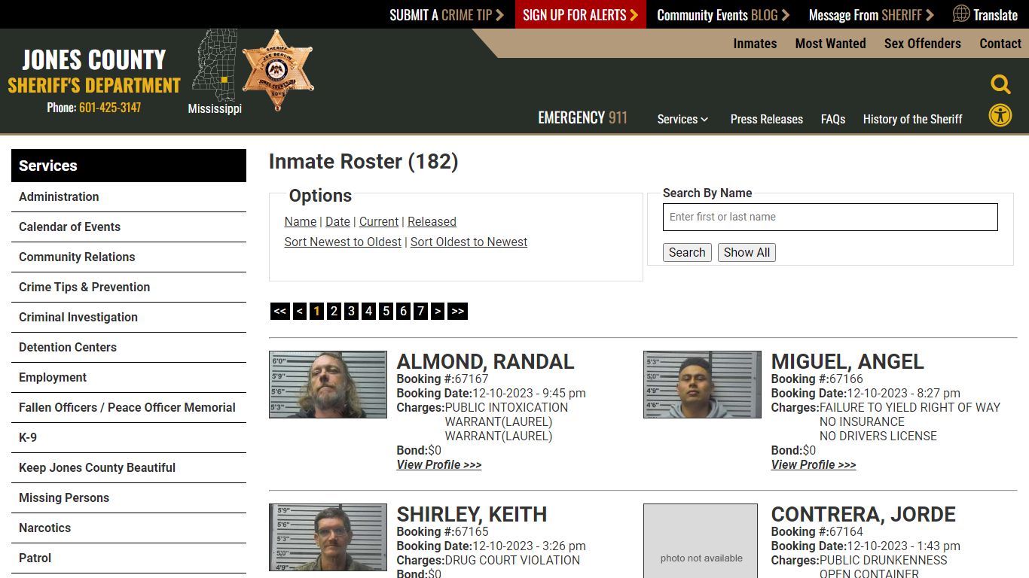Go to page 7 of roster

(420, 311)
